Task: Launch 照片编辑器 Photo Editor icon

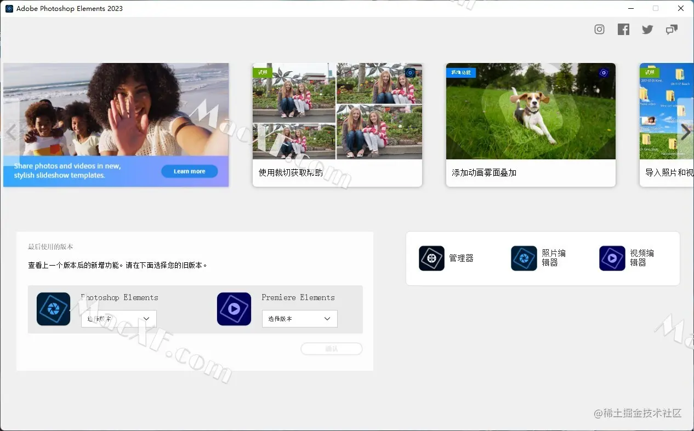Action: (524, 258)
